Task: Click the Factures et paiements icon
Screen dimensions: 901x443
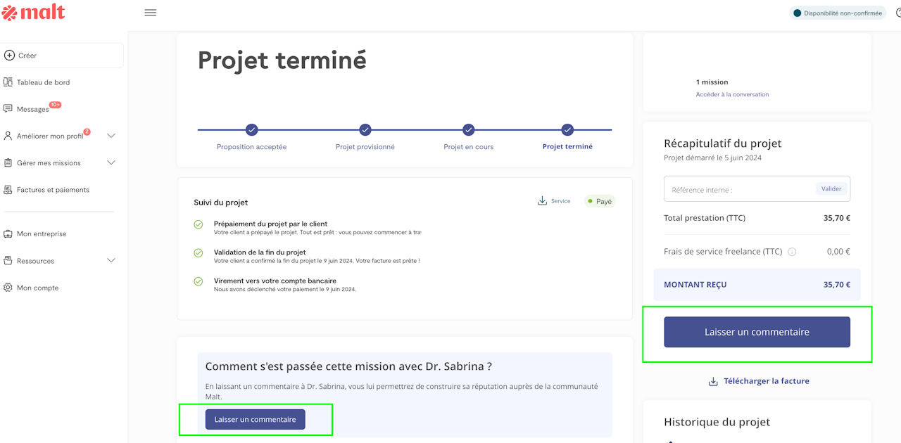Action: (x=8, y=190)
